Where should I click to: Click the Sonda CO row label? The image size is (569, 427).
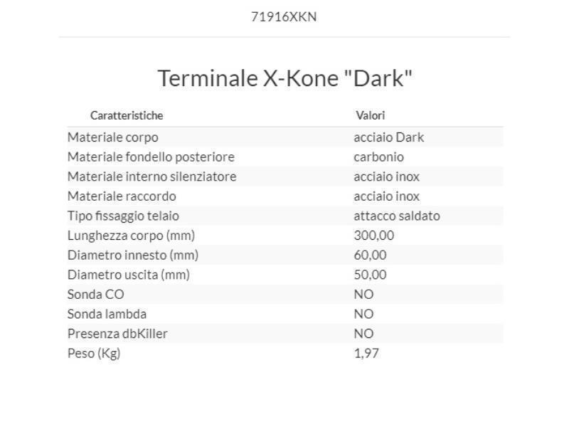tap(95, 294)
